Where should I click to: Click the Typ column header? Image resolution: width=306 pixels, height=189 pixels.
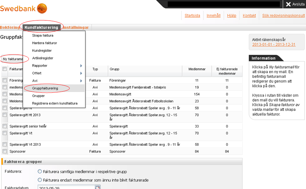pyautogui.click(x=95, y=69)
